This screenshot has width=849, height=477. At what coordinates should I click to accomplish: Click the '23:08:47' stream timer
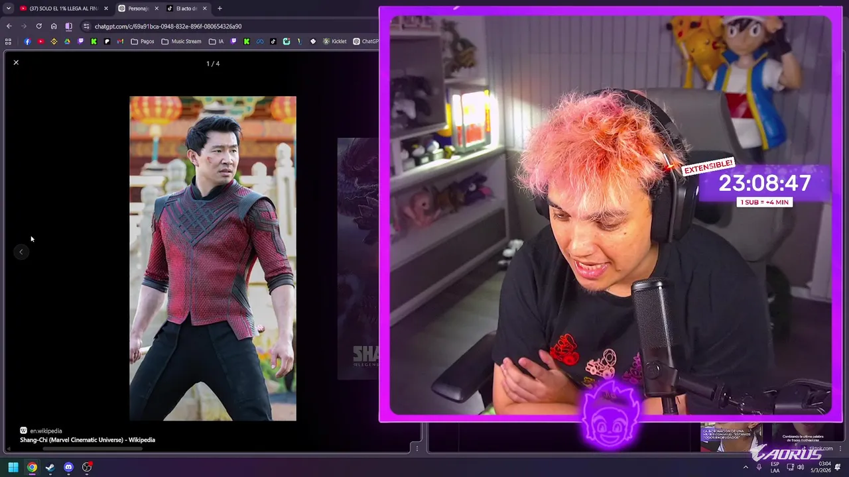point(765,184)
